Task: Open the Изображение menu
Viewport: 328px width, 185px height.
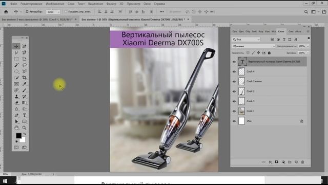Action: 55,4
